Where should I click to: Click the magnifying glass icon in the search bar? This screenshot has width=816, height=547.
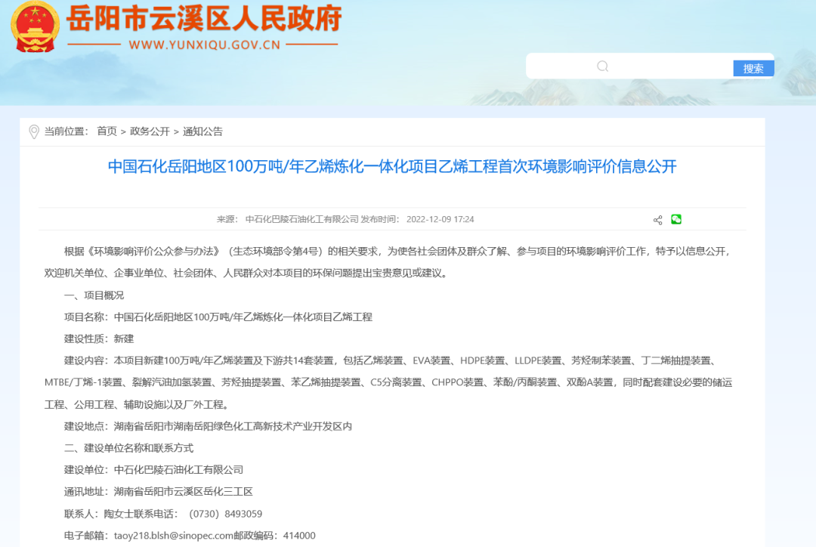coord(602,66)
